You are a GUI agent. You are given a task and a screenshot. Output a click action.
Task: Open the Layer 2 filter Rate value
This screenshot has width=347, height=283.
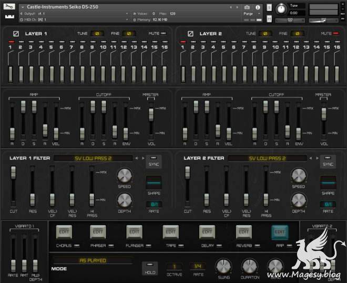328,204
